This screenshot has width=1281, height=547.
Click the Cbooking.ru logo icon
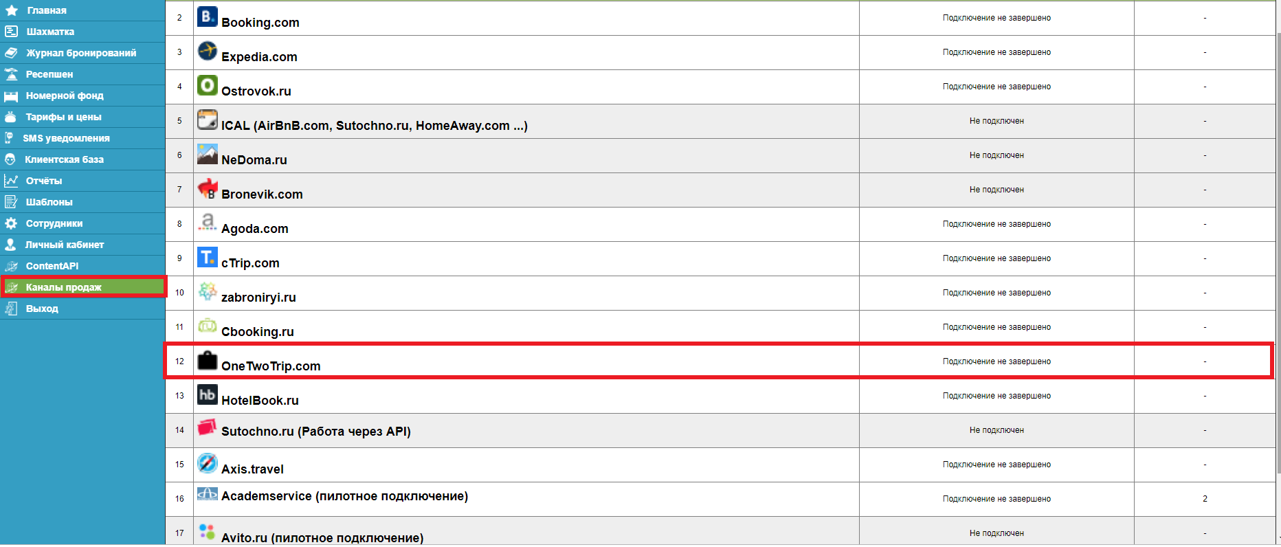tap(207, 326)
